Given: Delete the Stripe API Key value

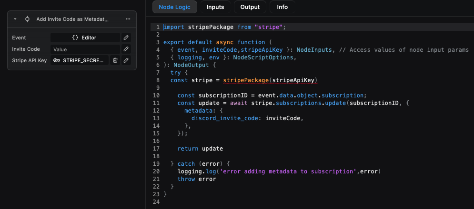Looking at the screenshot, I should pyautogui.click(x=115, y=60).
